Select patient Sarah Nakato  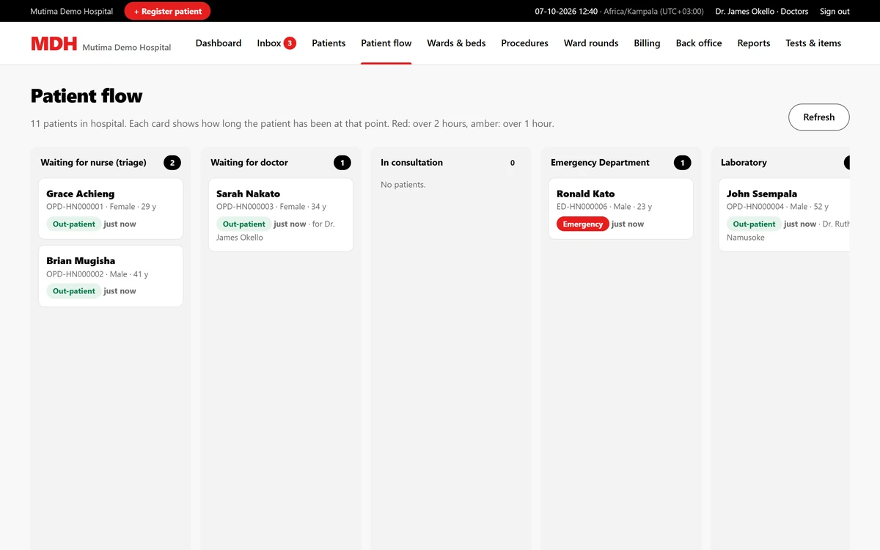(281, 215)
